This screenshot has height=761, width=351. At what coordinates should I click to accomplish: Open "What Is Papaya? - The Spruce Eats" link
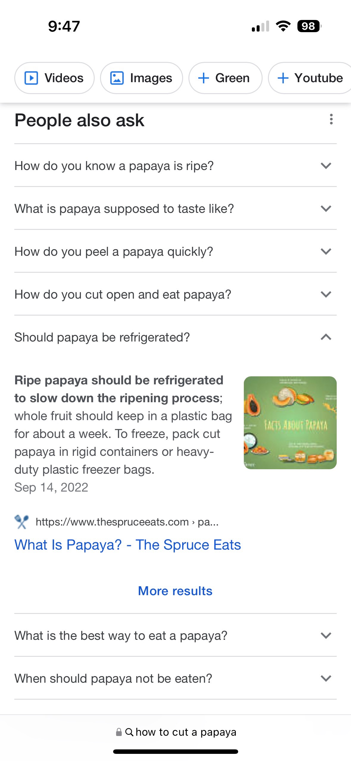pos(127,545)
